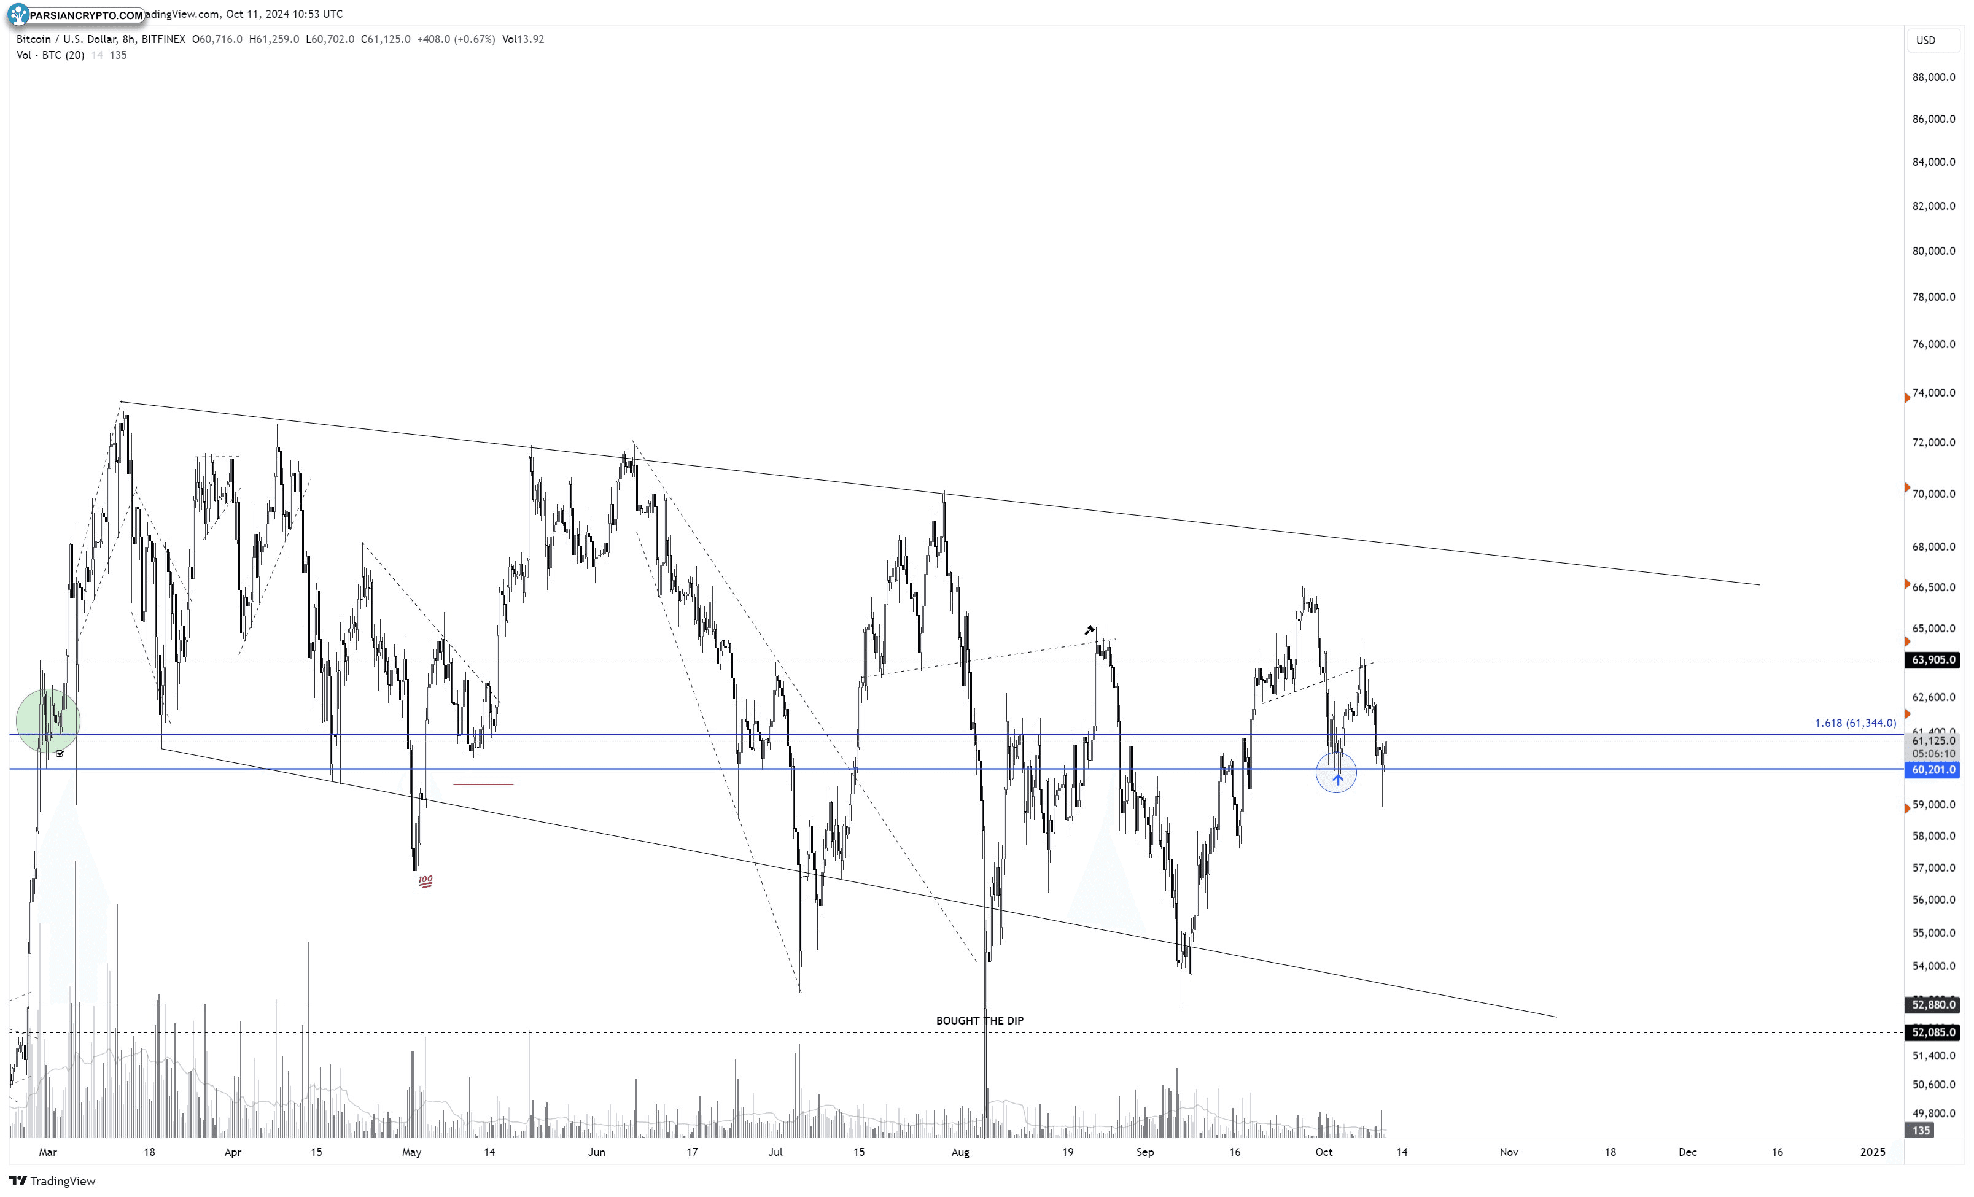Click the TradingView logo at bottom left
The width and height of the screenshot is (1974, 1197).
(x=52, y=1181)
